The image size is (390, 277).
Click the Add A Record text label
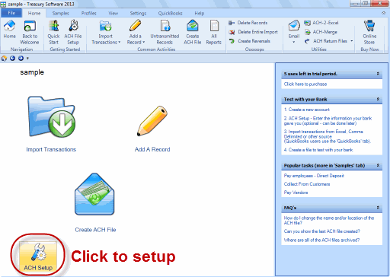(152, 149)
